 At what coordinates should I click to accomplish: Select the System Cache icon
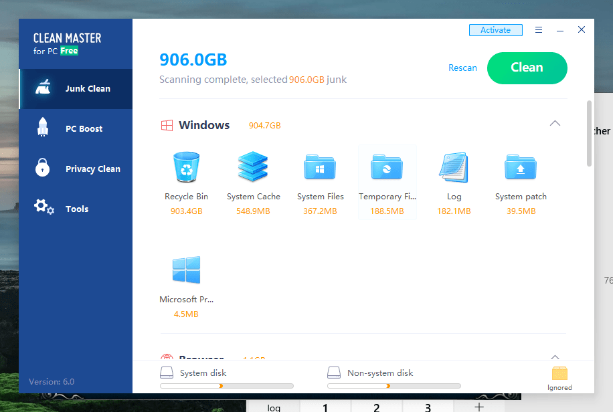click(253, 168)
